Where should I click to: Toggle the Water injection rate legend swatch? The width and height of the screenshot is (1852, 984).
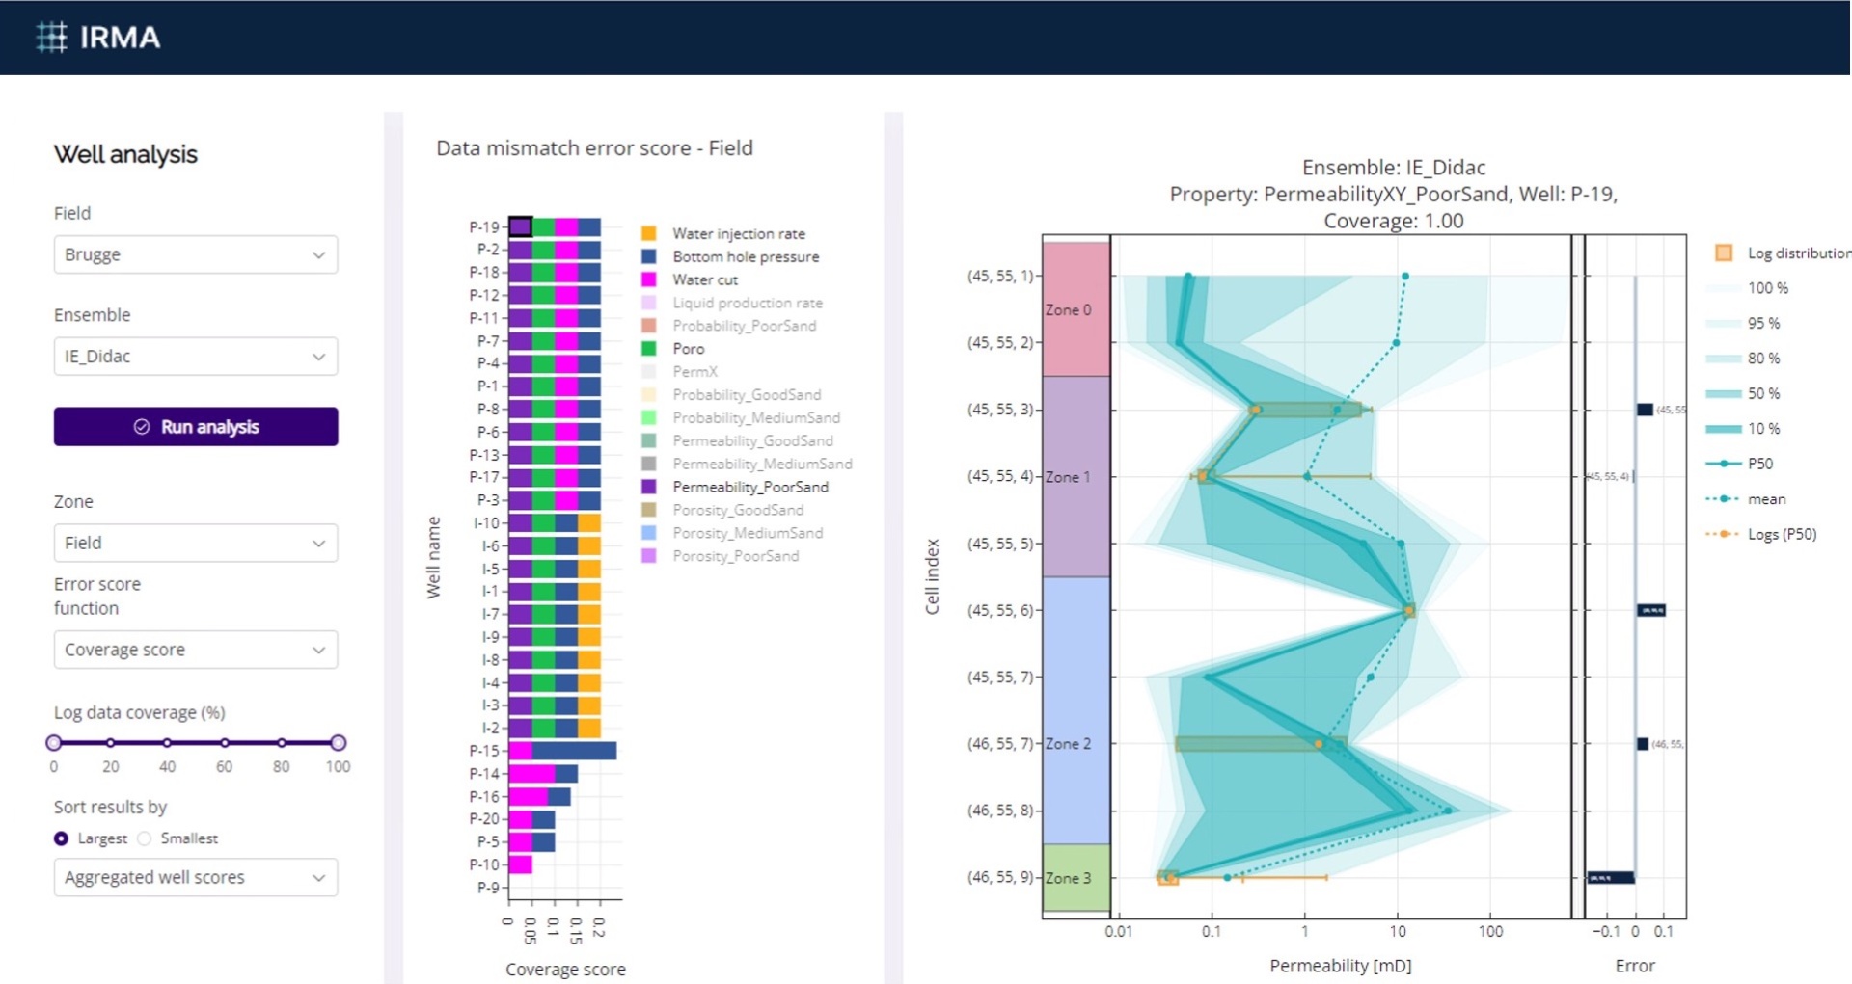tap(649, 234)
